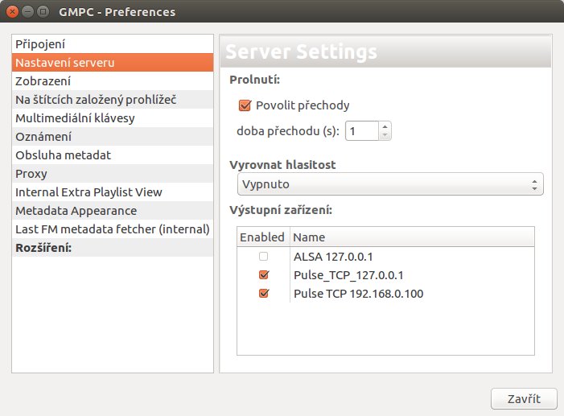564x416 pixels.
Task: Sort output devices by Name column header
Action: pos(410,237)
